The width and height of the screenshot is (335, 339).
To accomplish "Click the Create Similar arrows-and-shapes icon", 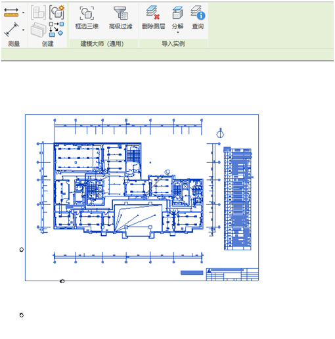I will point(56,29).
